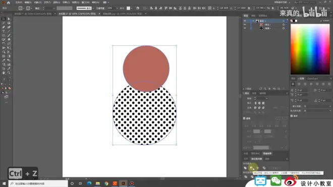Open WeChat from the taskbar
This screenshot has height=187, width=333.
pos(275,181)
